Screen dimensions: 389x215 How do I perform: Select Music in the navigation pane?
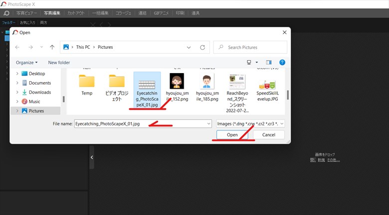tap(34, 102)
